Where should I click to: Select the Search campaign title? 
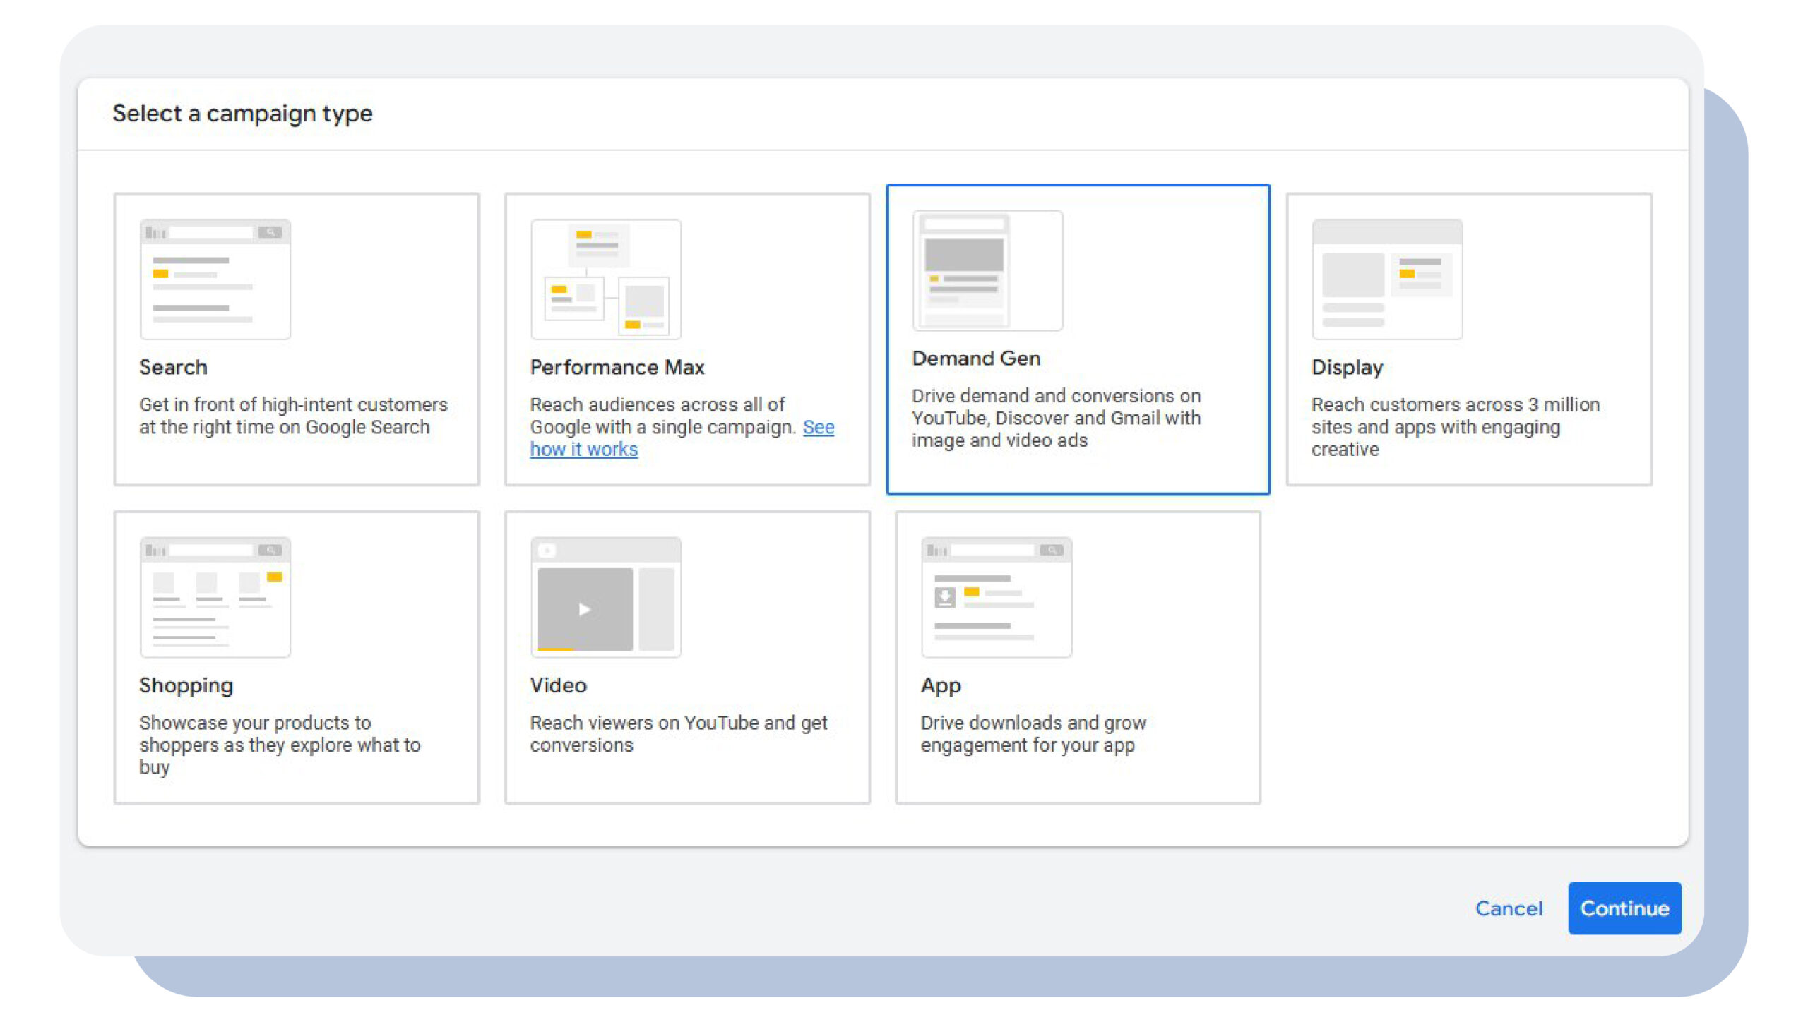point(173,367)
